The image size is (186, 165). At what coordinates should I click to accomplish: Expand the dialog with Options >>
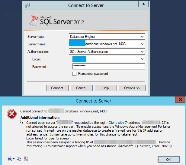tap(132, 88)
